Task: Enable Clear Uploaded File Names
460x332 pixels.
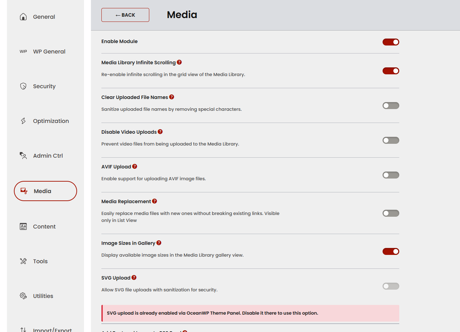Action: click(x=391, y=105)
